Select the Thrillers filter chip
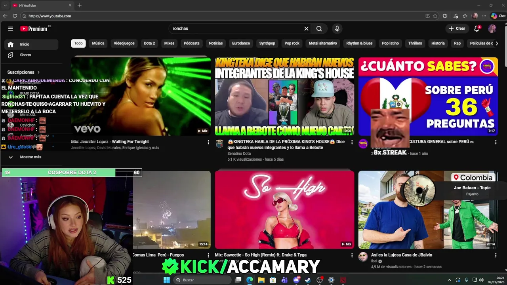The image size is (507, 285). tap(415, 43)
